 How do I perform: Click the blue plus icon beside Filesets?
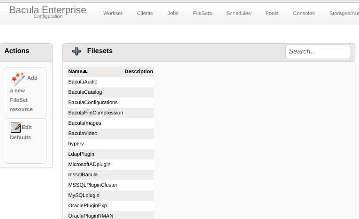(x=76, y=51)
